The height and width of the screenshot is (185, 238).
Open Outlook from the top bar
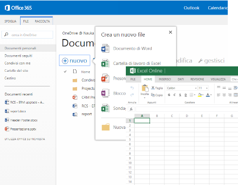tap(192, 8)
